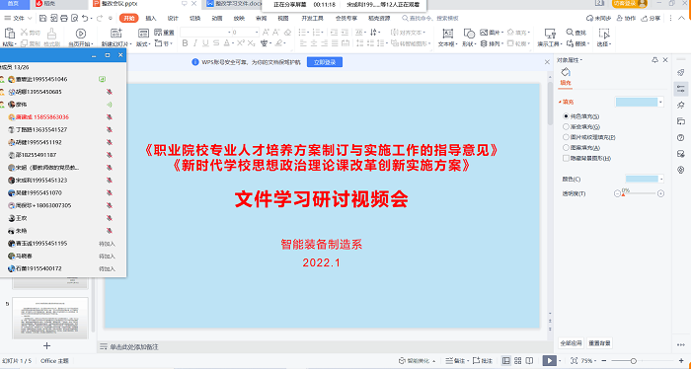Toggle muted microphone for 胡健19955451192
This screenshot has height=369, width=691.
pyautogui.click(x=109, y=143)
